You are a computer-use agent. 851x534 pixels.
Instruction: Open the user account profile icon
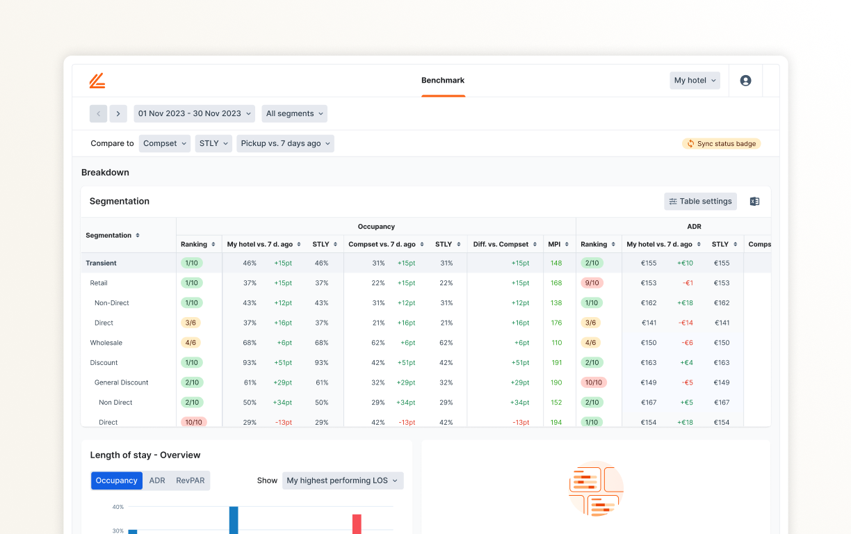coord(745,81)
